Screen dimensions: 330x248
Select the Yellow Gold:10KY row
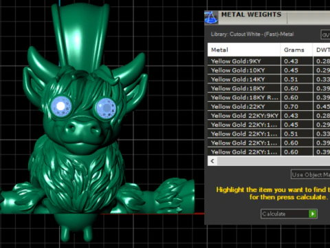click(269, 70)
